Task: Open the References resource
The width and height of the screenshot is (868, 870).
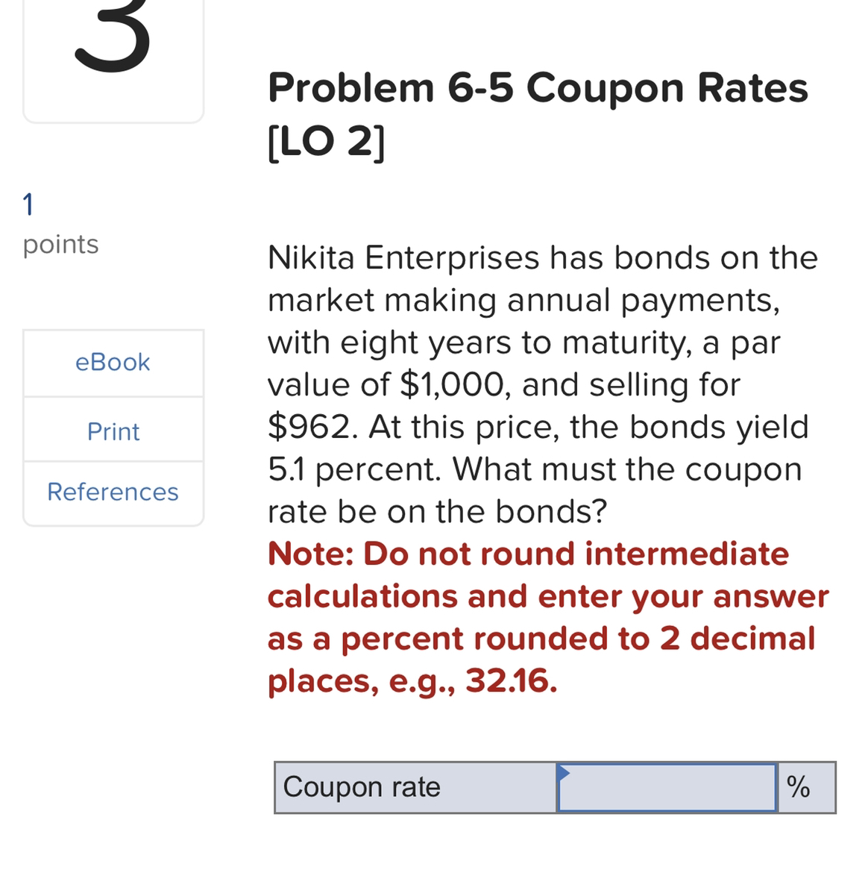Action: (x=113, y=492)
